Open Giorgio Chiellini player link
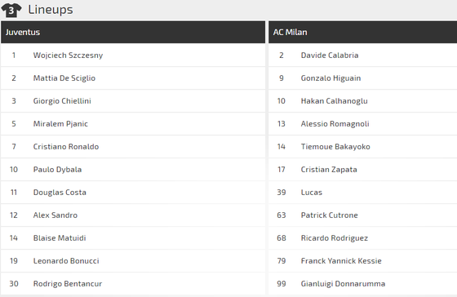Image resolution: width=457 pixels, height=297 pixels. [x=62, y=101]
